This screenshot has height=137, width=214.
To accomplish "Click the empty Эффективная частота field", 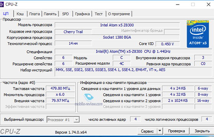I will click(x=60, y=107).
